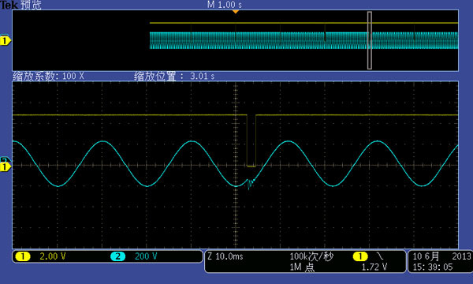Screen dimensions: 473x284
Task: Click the cyan channel 2 badge in readout
Action: (x=118, y=256)
